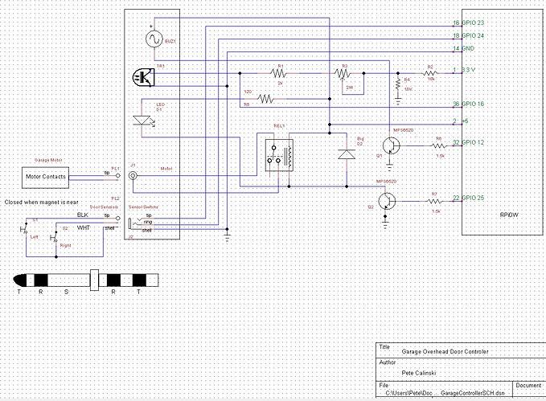The width and height of the screenshot is (546, 401).
Task: Select resistor R2 near the 3.3 V pin
Action: click(x=430, y=73)
